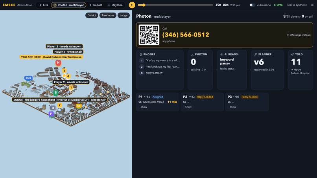Image resolution: width=317 pixels, height=178 pixels.
Task: Click phone number (346) 566-0512
Action: point(186,35)
